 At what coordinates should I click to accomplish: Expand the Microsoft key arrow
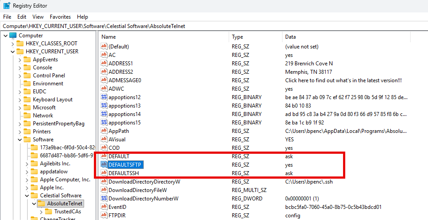tap(20, 108)
